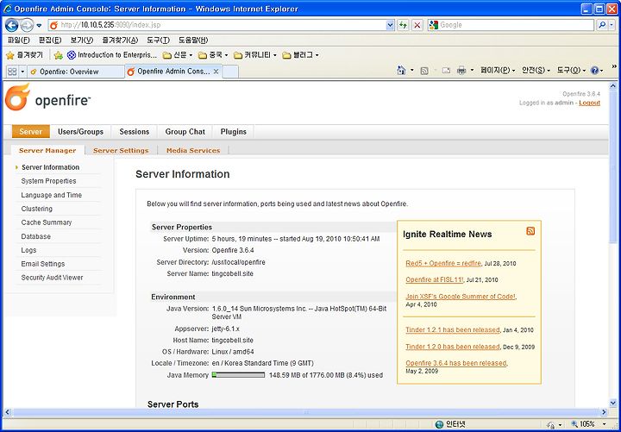Open the search provider options arrow
Screen dimensions: 621x432
tap(612, 25)
